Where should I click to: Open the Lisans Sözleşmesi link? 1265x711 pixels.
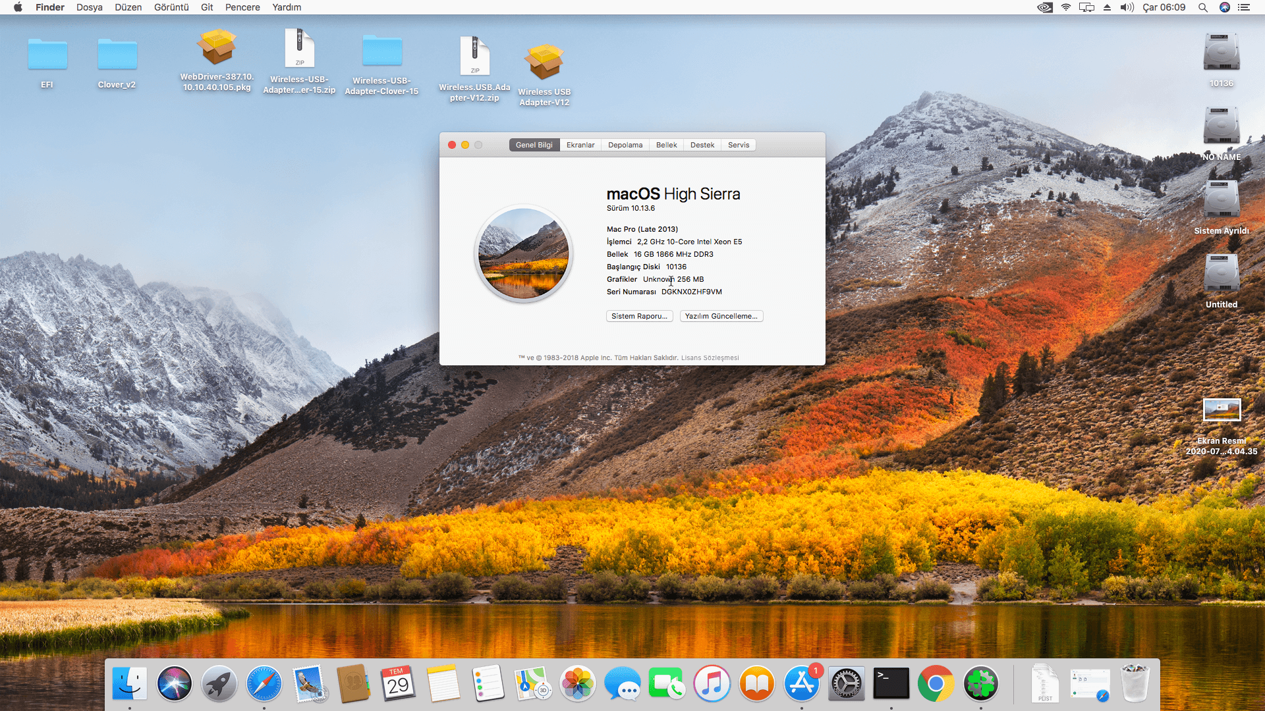pyautogui.click(x=710, y=358)
